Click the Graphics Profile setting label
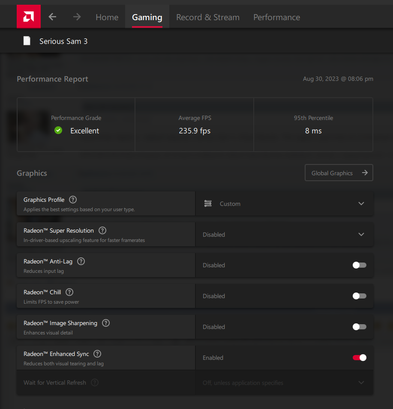Screen dimensions: 393x409 (x=44, y=200)
